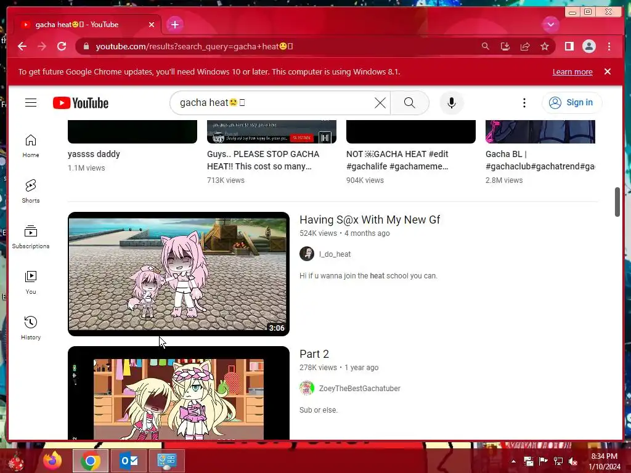Viewport: 631px width, 473px height.
Task: Open the Home sidebar item
Action: 31,145
